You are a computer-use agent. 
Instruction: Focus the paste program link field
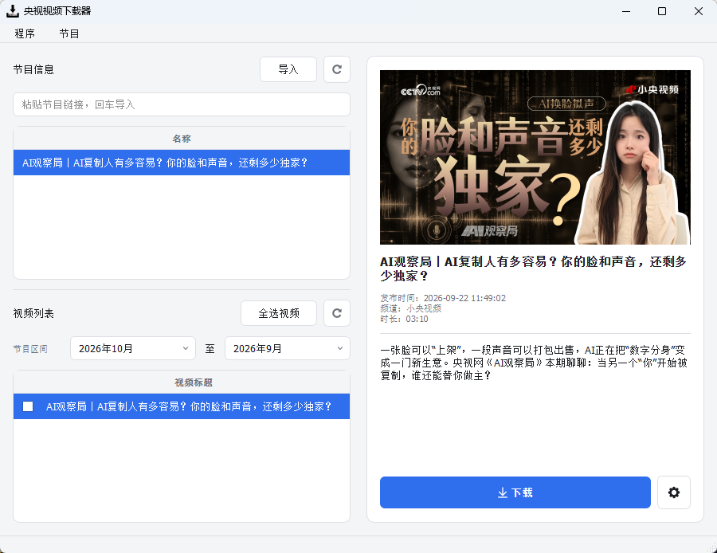(182, 104)
